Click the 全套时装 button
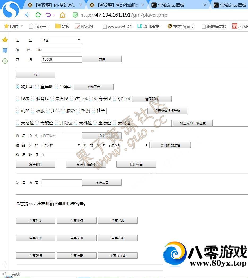The image size is (248, 278). [x=36, y=220]
